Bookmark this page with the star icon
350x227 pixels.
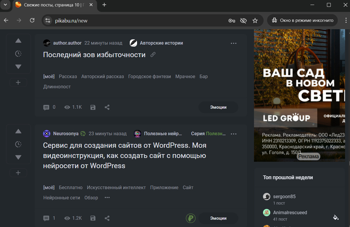255,21
